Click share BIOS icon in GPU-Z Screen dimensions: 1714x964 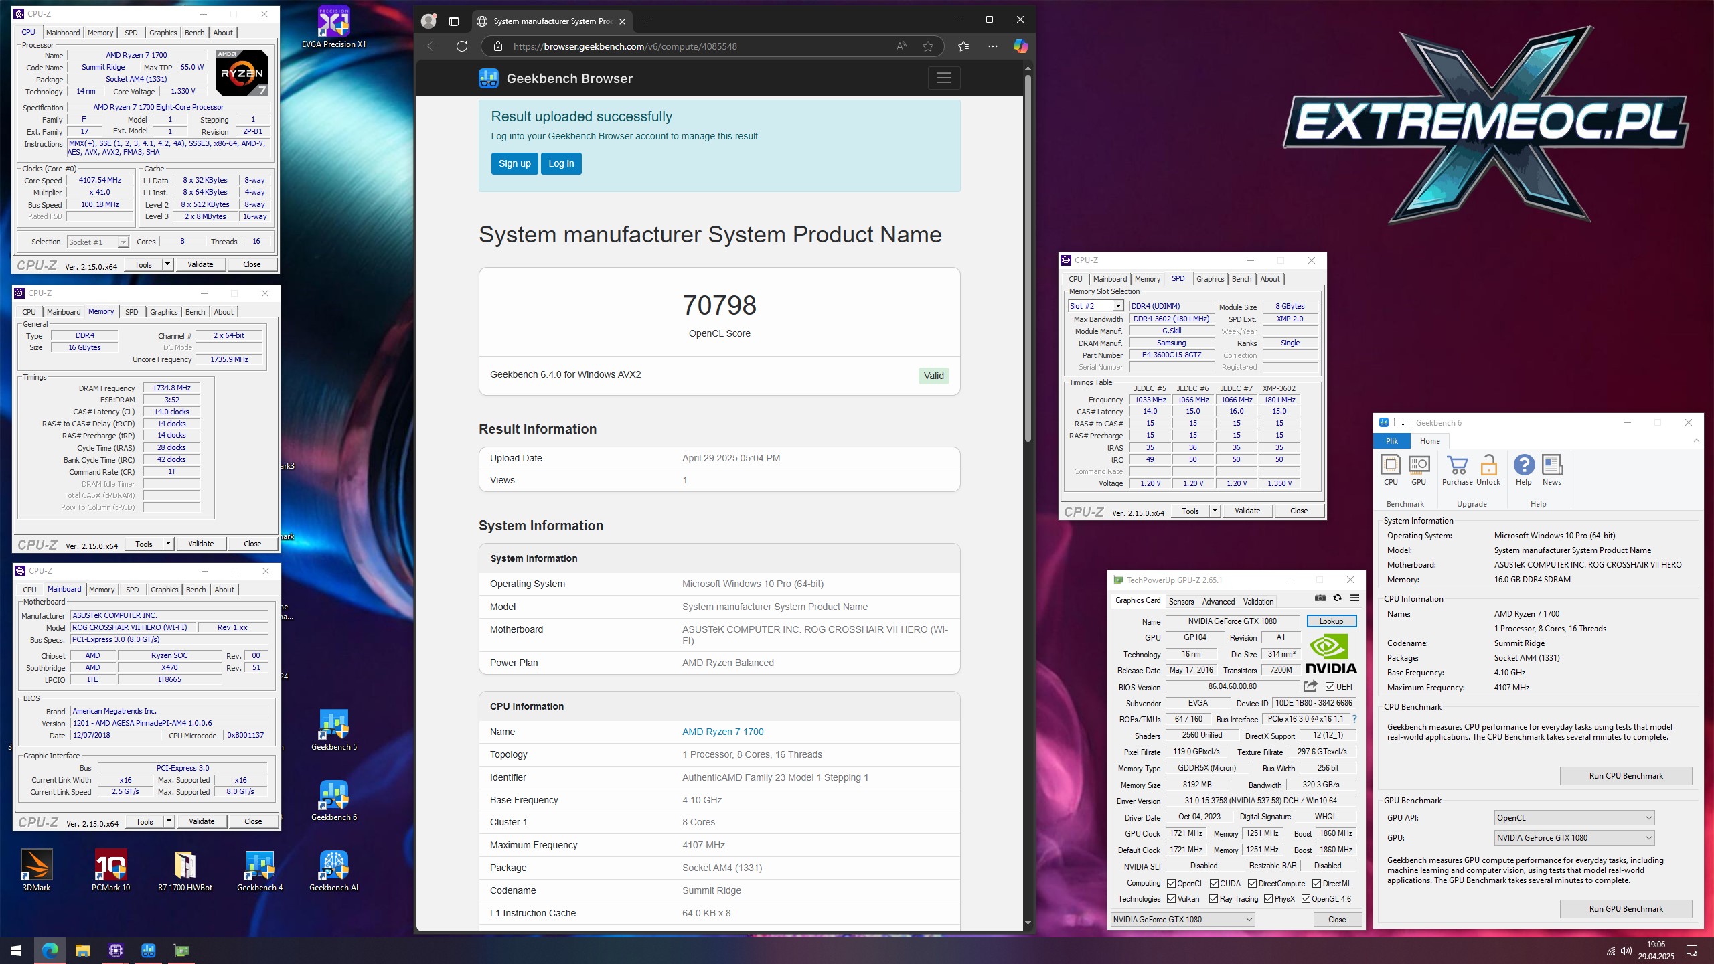tap(1310, 686)
